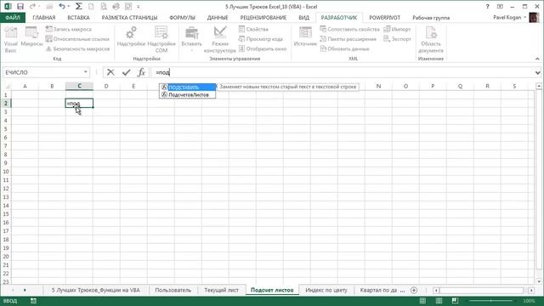544x306 pixels.
Task: Switch to the РЕЦЕНЗИРОВАНИЕ tab
Action: [263, 17]
